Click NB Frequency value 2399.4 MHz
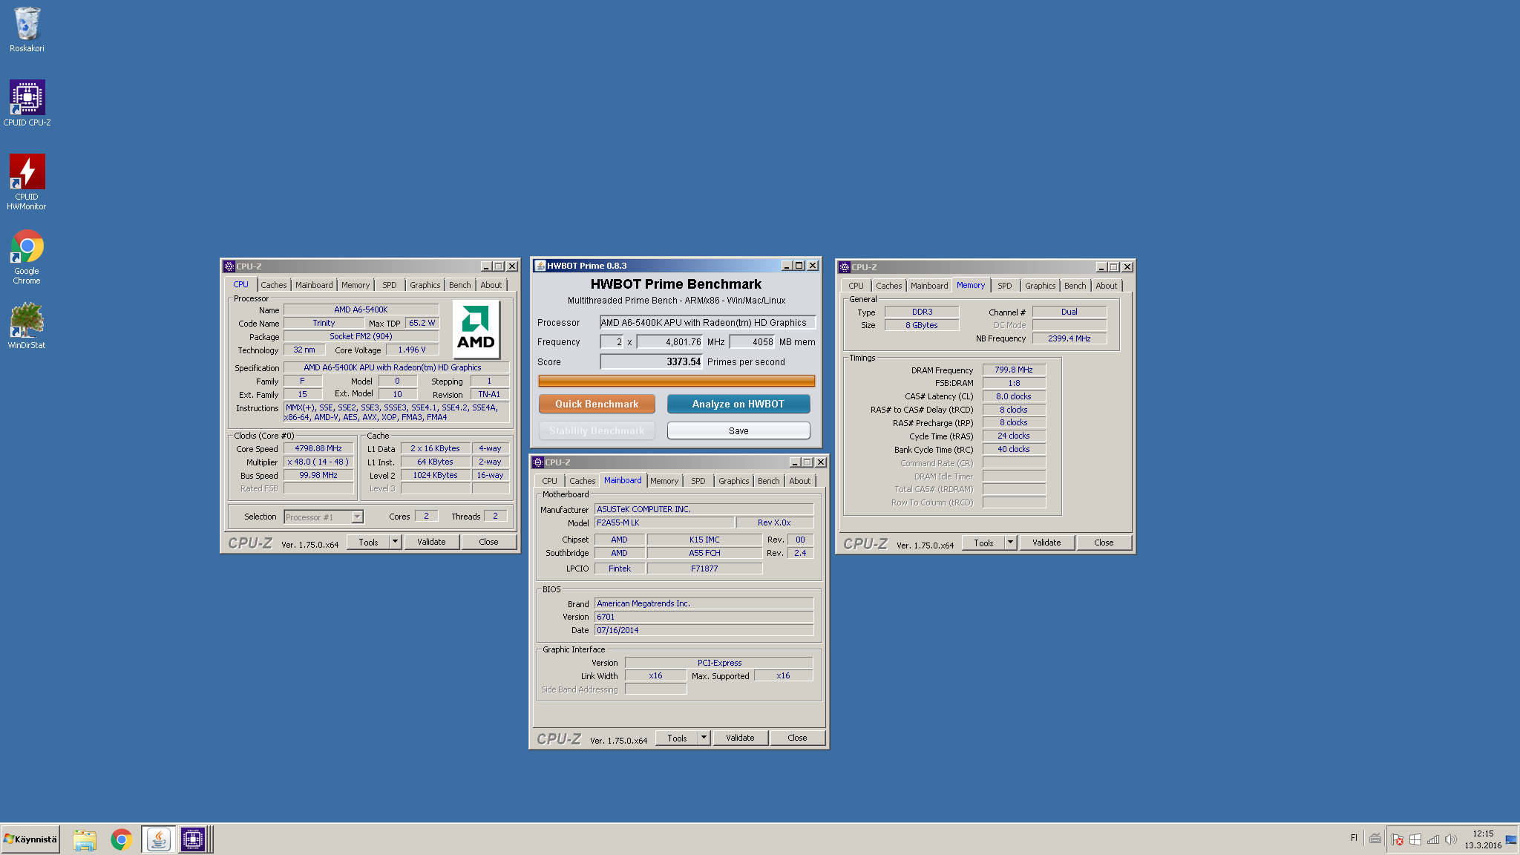Image resolution: width=1520 pixels, height=855 pixels. (1069, 338)
